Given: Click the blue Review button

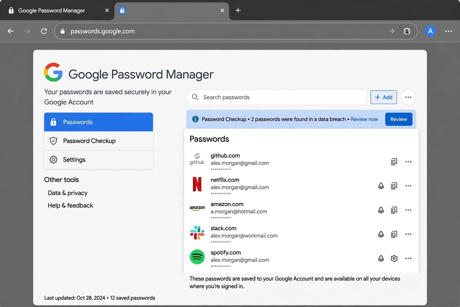Looking at the screenshot, I should point(398,119).
